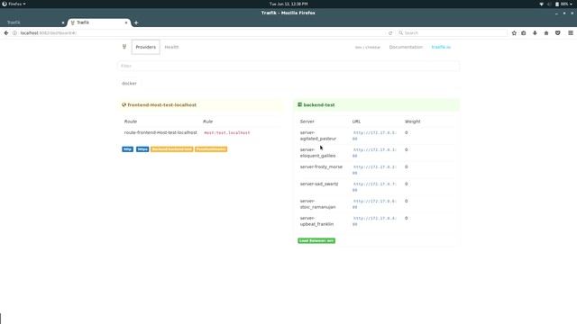Click the localhost address bar

click(202, 33)
